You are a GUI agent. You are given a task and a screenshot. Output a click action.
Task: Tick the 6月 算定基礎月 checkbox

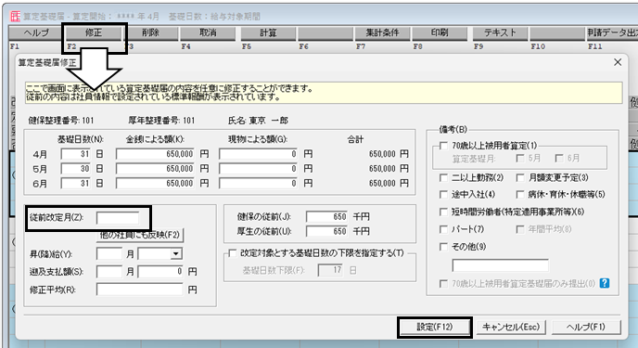[x=559, y=159]
